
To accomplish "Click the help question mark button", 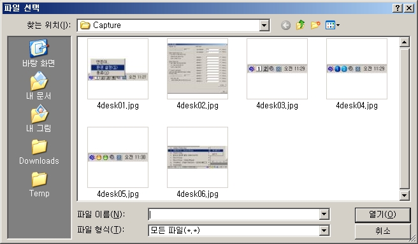I will tap(397, 8).
